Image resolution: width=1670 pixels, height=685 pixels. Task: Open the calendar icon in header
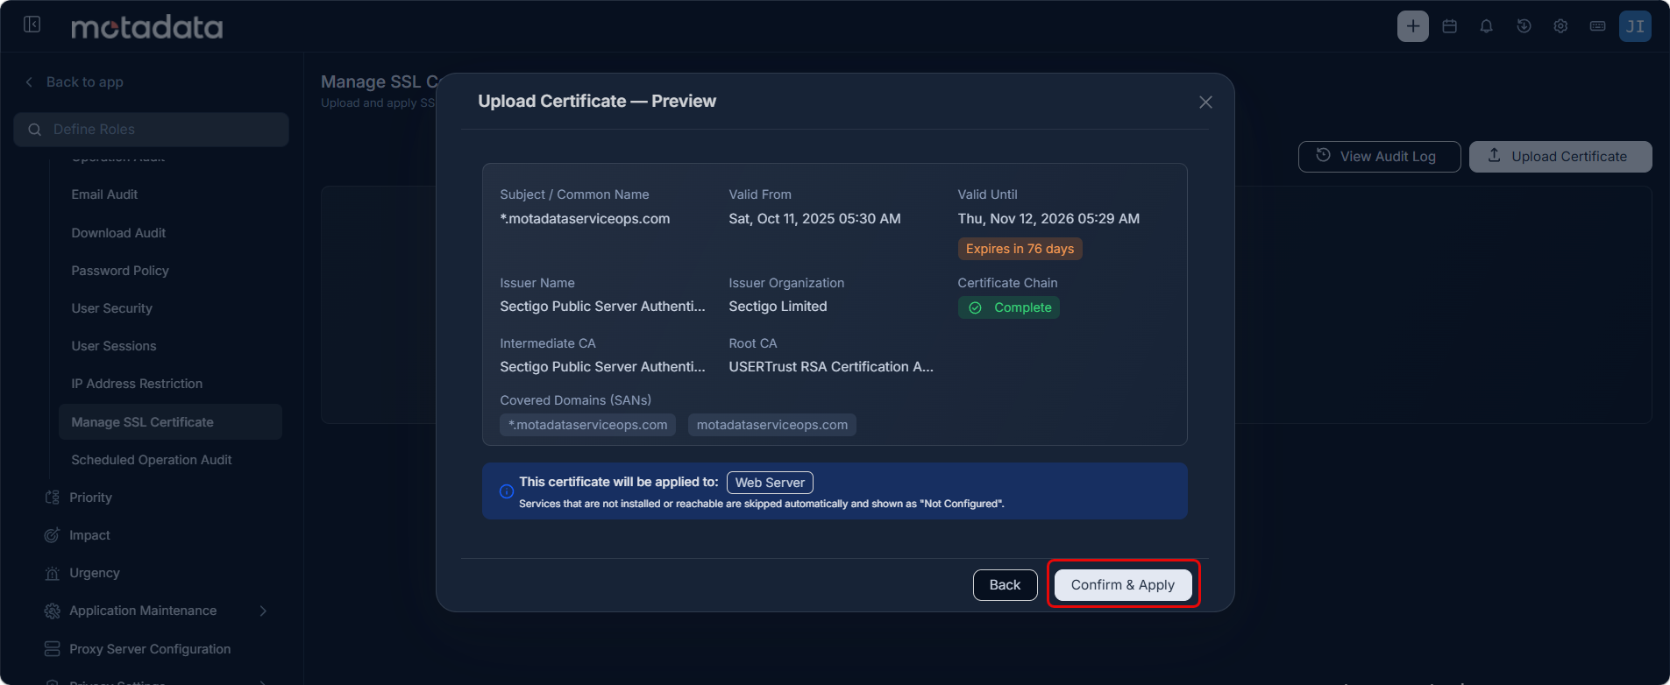coord(1450,26)
